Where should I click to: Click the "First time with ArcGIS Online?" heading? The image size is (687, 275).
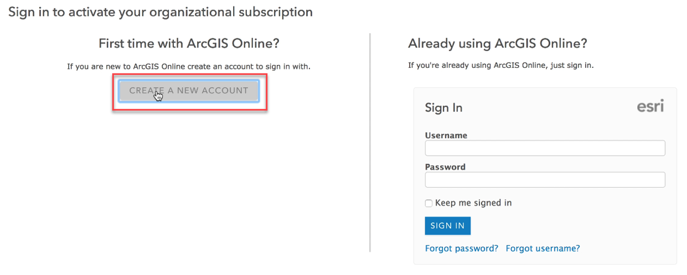tap(189, 44)
